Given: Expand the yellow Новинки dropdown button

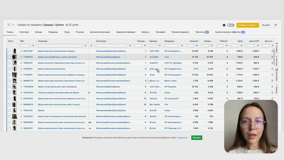Looking at the screenshot, I should (248, 25).
